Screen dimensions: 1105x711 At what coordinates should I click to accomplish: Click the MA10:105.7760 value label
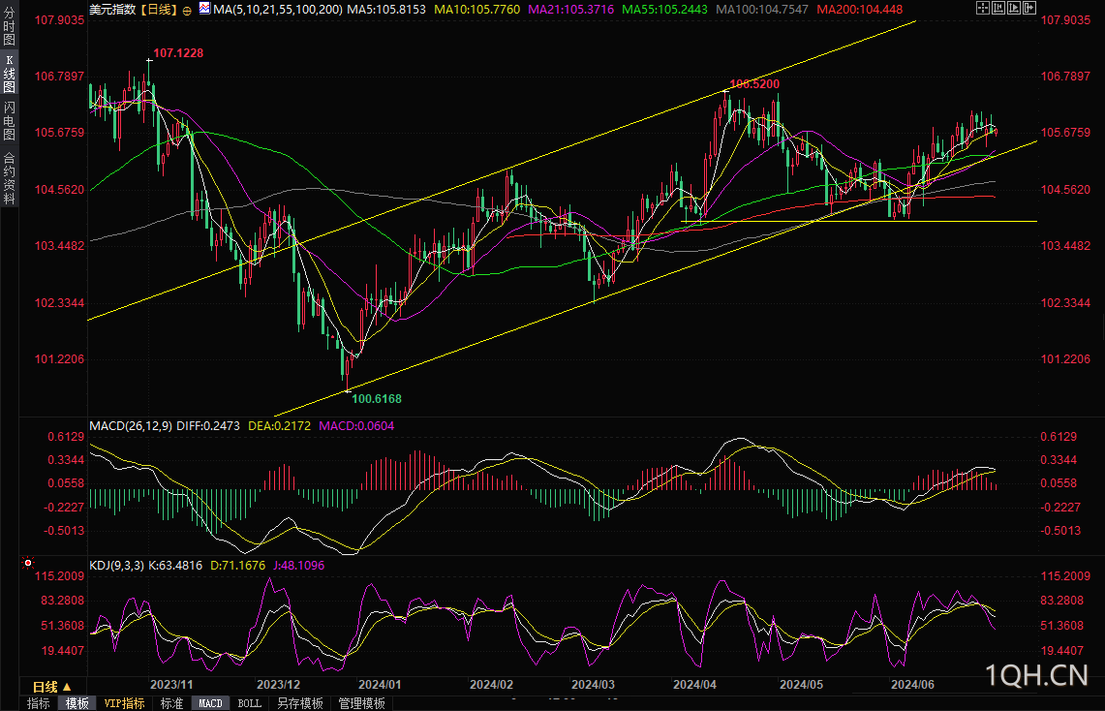477,9
